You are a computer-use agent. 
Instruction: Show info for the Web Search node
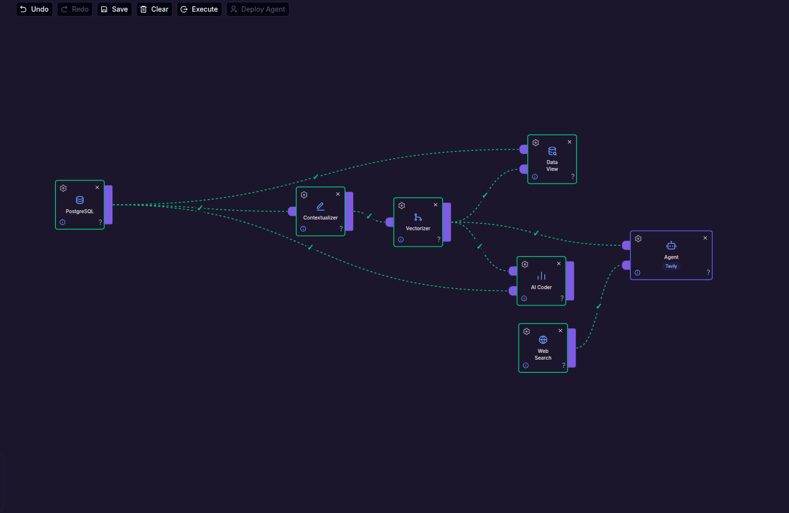coord(525,366)
